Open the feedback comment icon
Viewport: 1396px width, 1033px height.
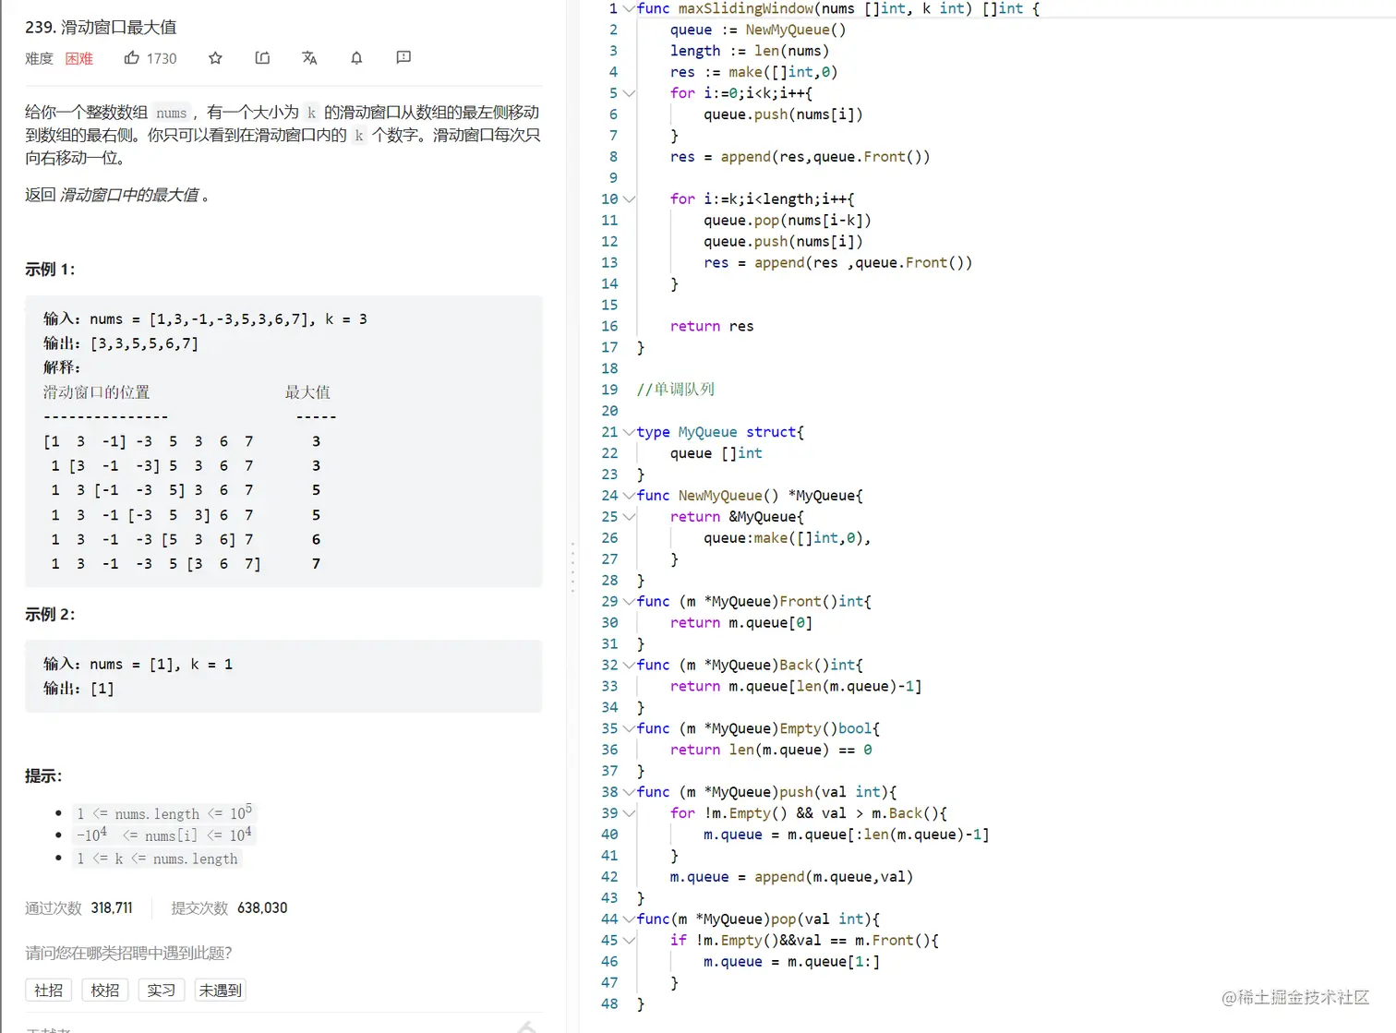[x=403, y=57]
